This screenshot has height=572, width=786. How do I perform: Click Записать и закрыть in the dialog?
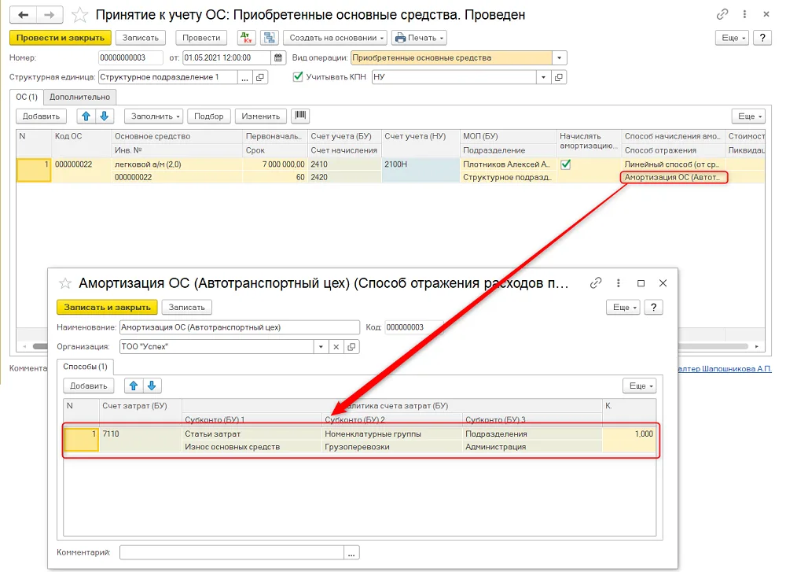coord(107,307)
